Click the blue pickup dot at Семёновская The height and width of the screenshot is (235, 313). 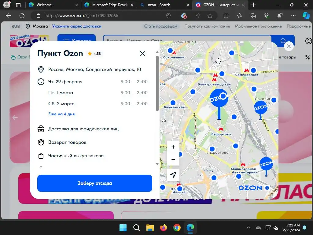pos(253,70)
